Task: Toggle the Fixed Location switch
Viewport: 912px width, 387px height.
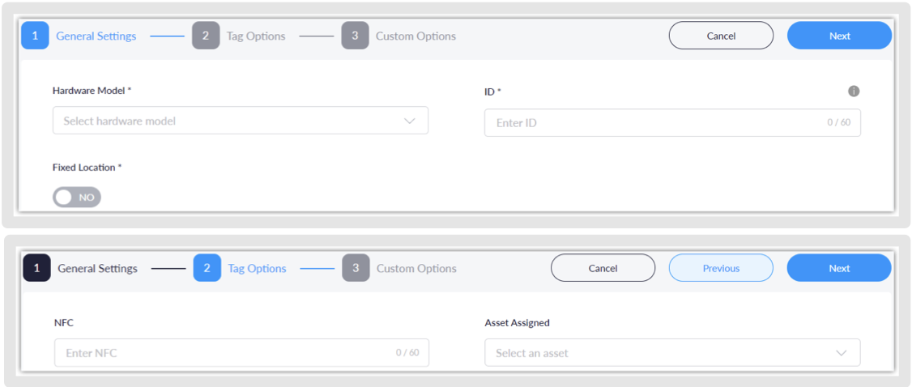Action: click(77, 197)
